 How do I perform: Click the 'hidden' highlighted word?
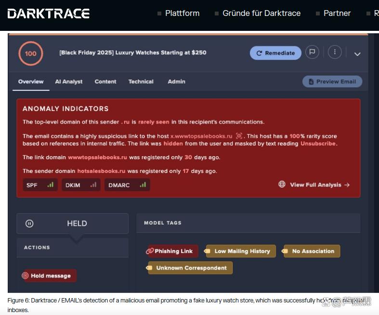point(173,144)
